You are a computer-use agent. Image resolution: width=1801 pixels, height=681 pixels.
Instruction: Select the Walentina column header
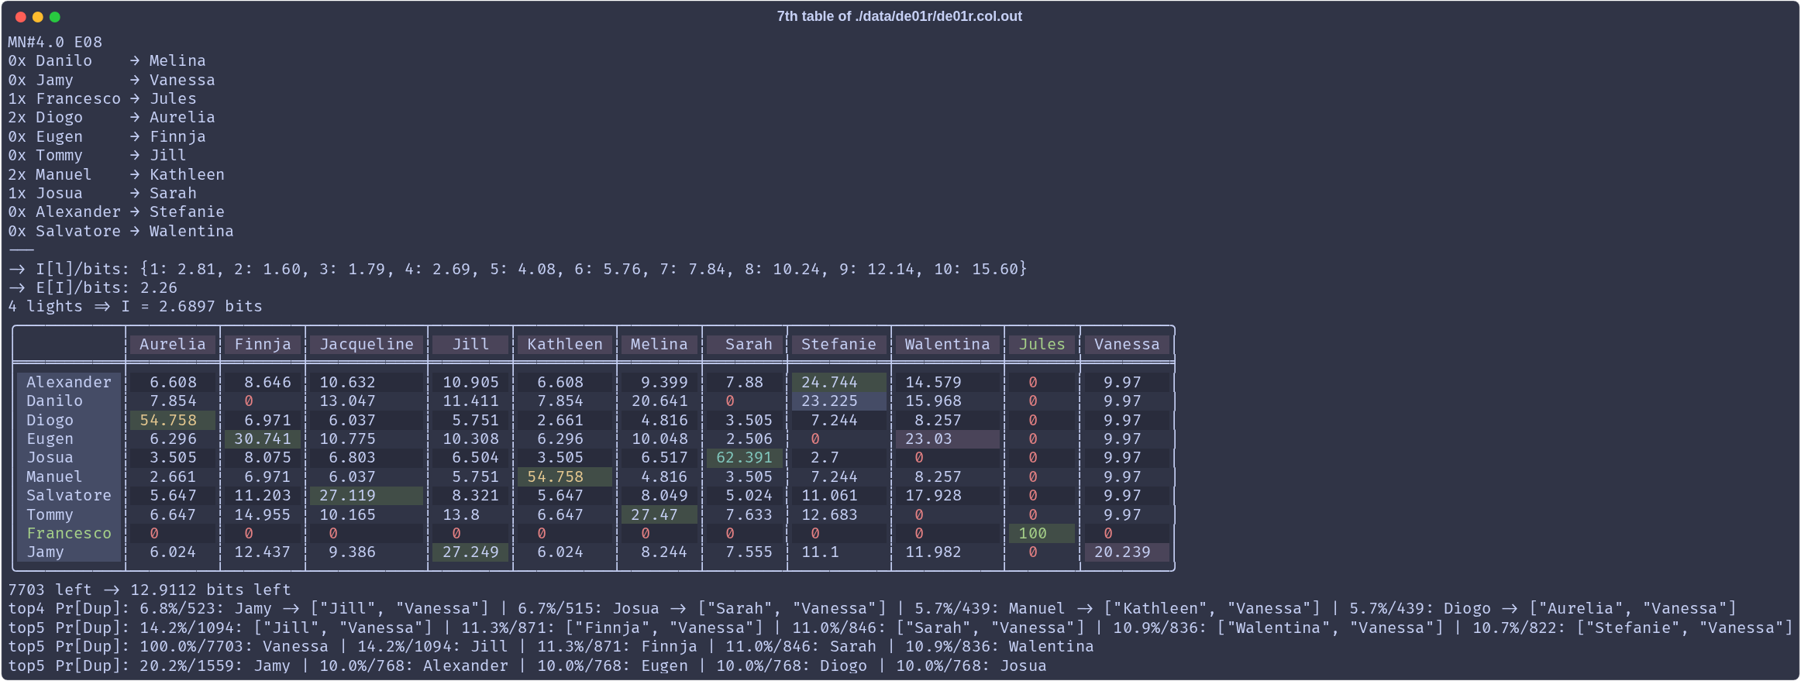tap(948, 345)
